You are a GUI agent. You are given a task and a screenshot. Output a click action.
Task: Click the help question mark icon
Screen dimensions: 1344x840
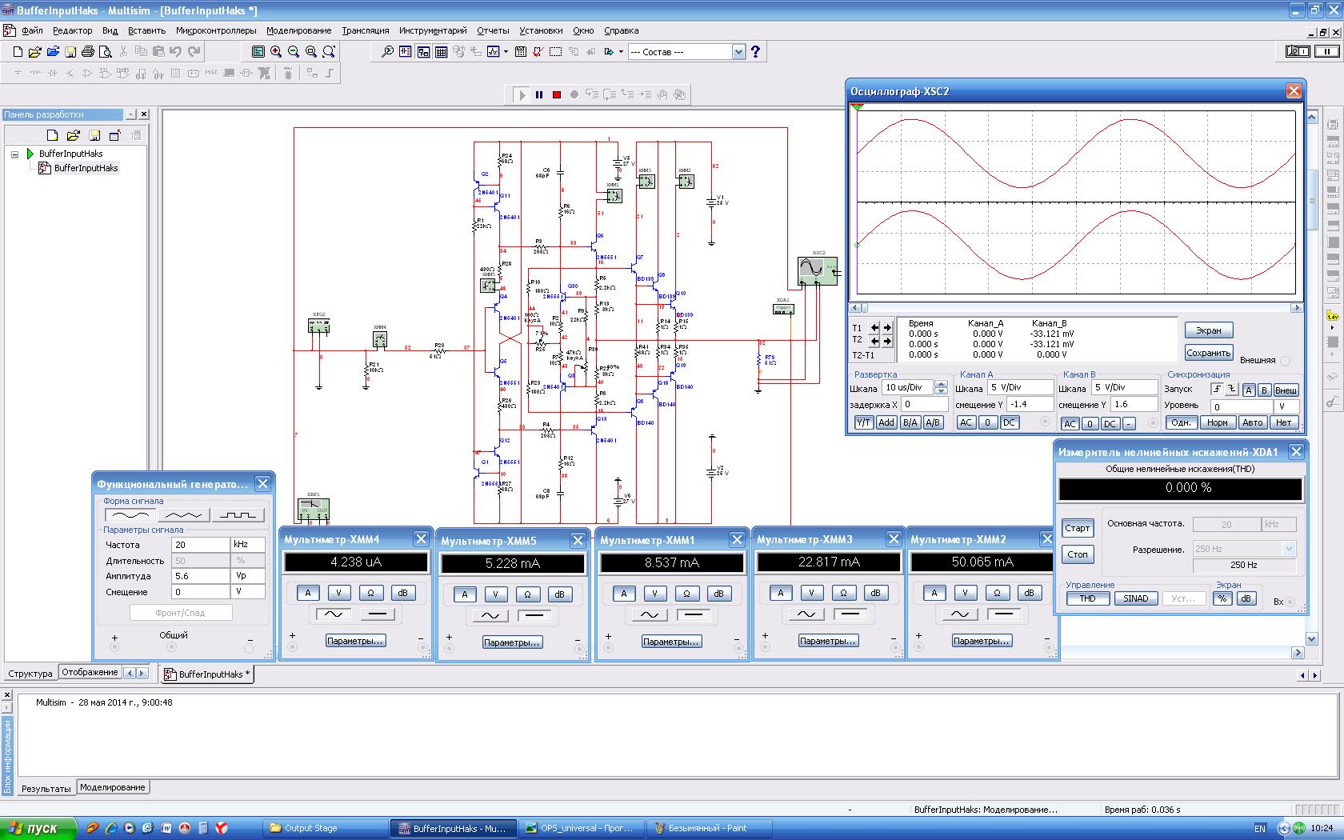755,51
